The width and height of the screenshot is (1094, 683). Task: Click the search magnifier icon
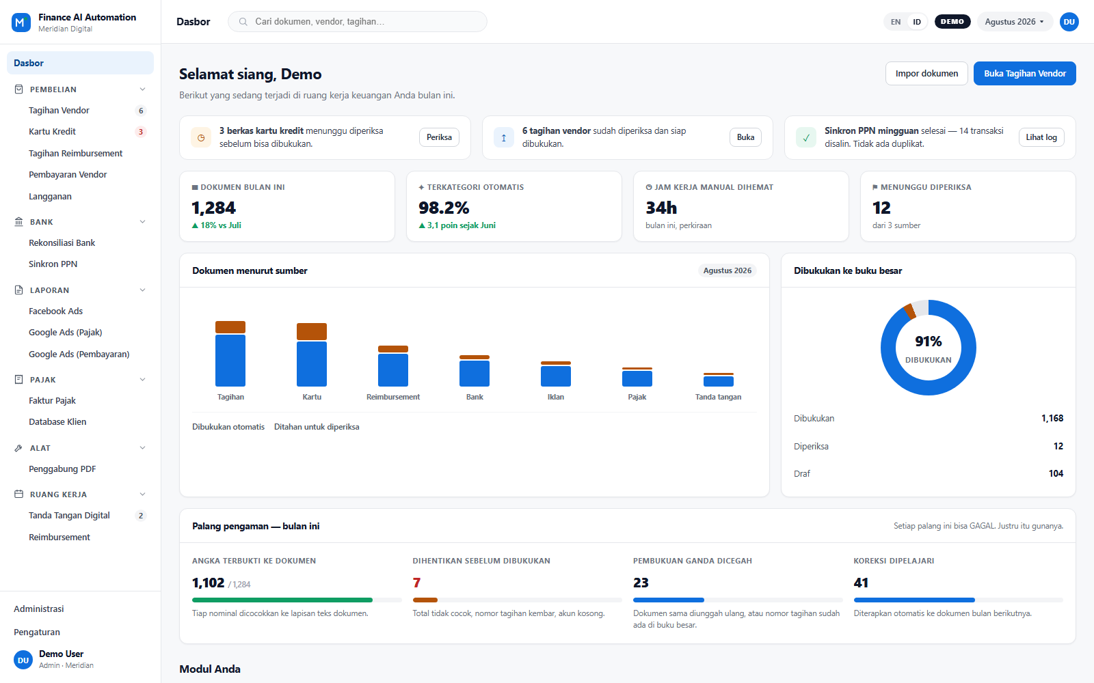pos(243,22)
